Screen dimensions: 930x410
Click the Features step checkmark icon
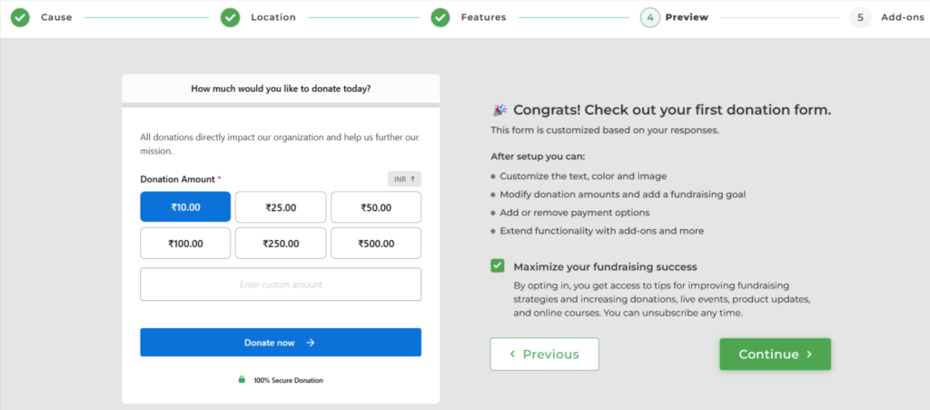pyautogui.click(x=440, y=18)
